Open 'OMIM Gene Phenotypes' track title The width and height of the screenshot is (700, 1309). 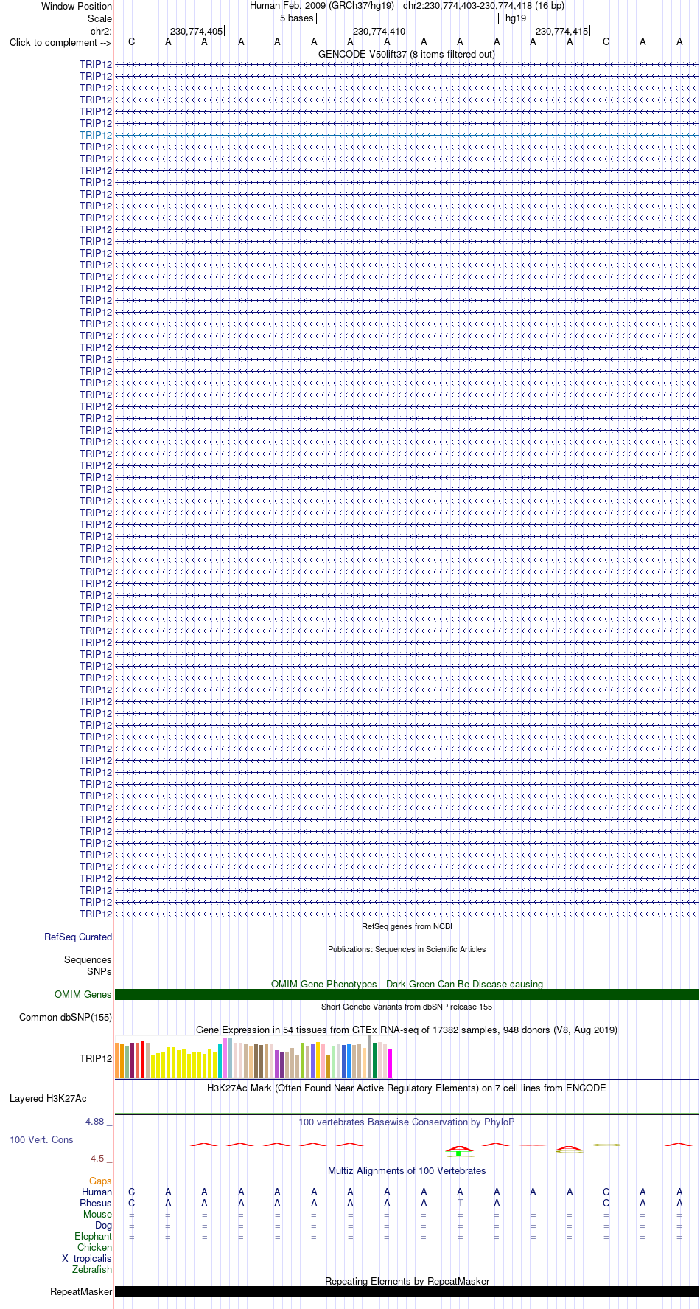407,984
